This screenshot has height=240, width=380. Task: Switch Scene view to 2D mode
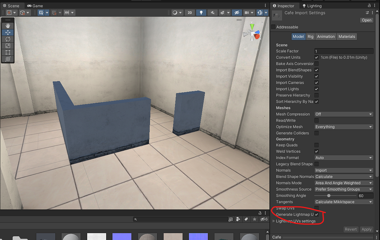[190, 12]
